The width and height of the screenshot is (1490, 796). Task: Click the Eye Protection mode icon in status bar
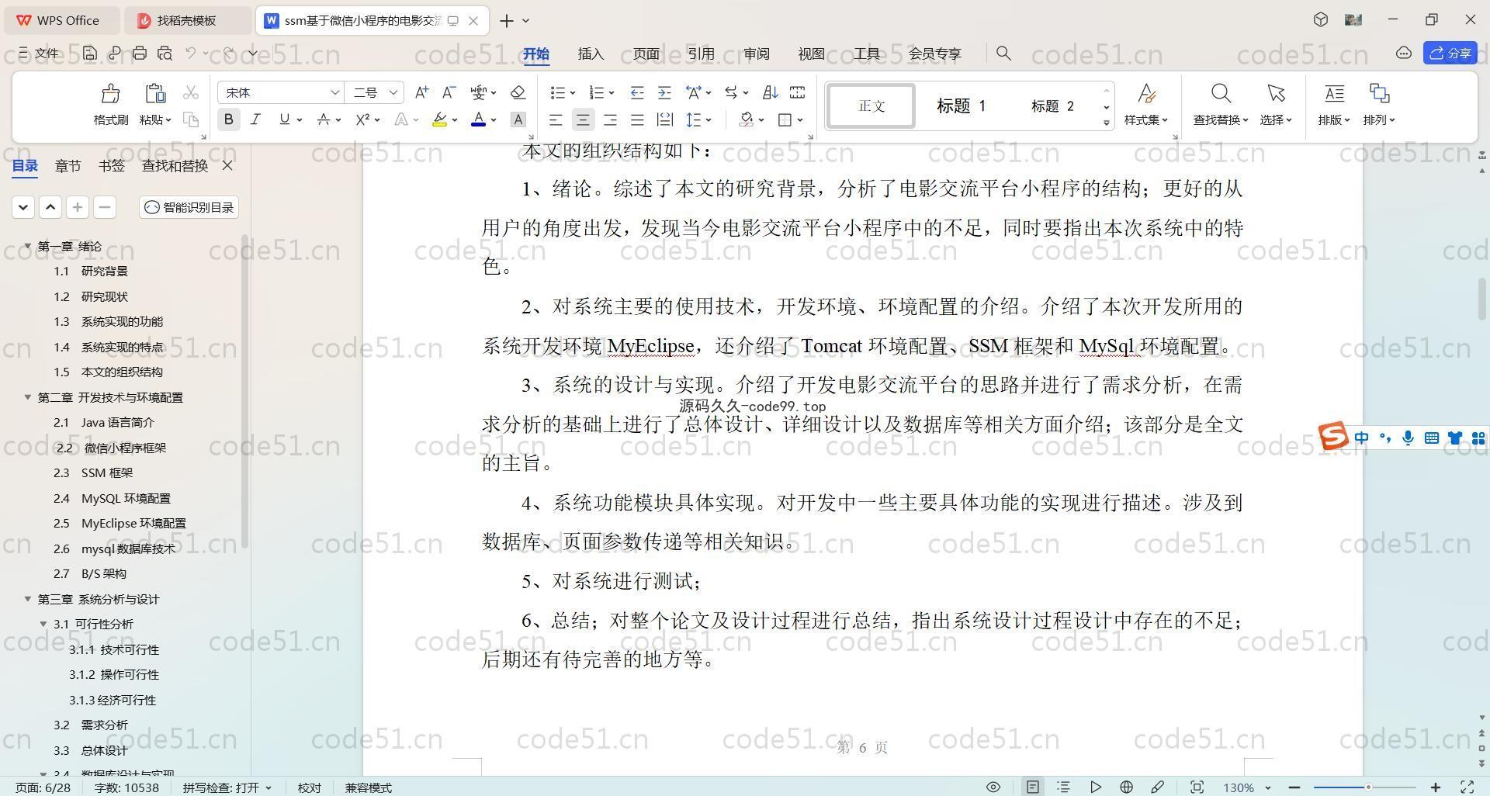click(993, 787)
